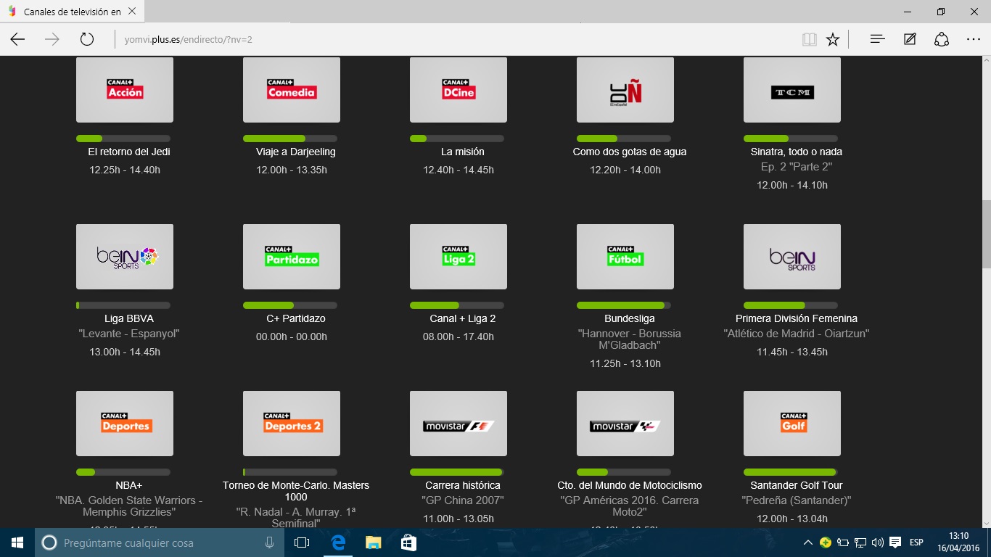Click the NBA+ program title
This screenshot has width=991, height=557.
(x=129, y=485)
